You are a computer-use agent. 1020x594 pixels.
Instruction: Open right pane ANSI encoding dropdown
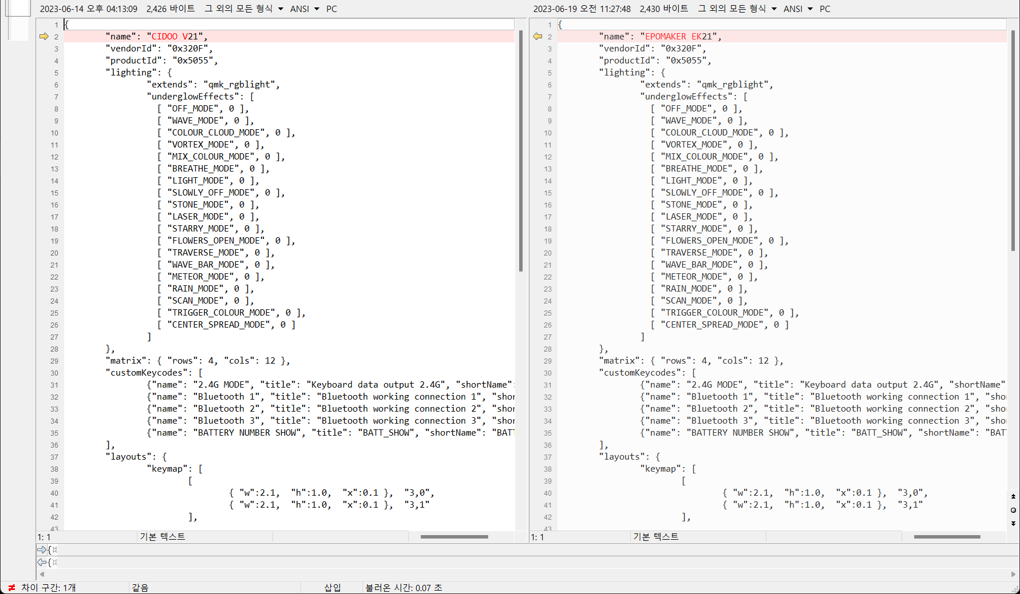point(810,9)
